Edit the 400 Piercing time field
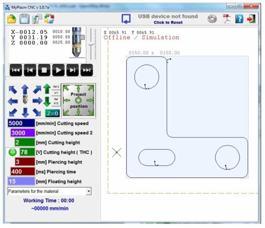 [23, 172]
